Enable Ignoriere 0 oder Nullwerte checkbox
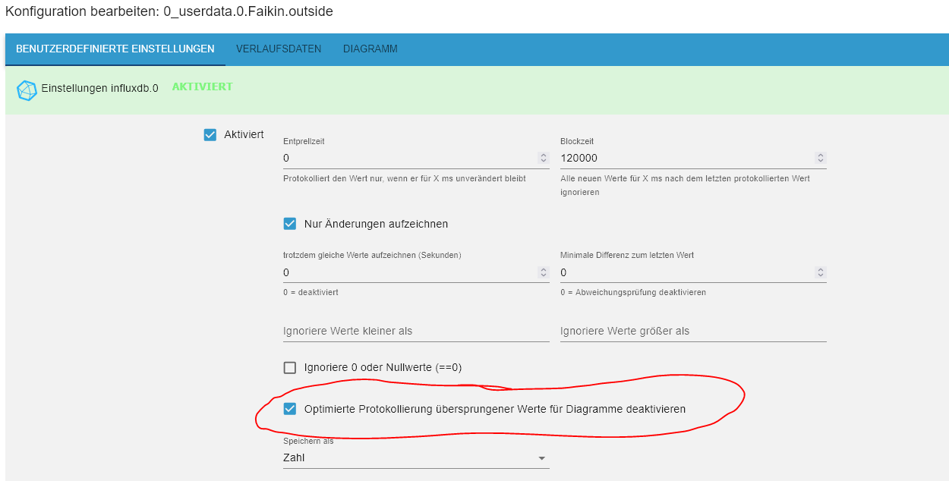Image resolution: width=949 pixels, height=481 pixels. (290, 368)
